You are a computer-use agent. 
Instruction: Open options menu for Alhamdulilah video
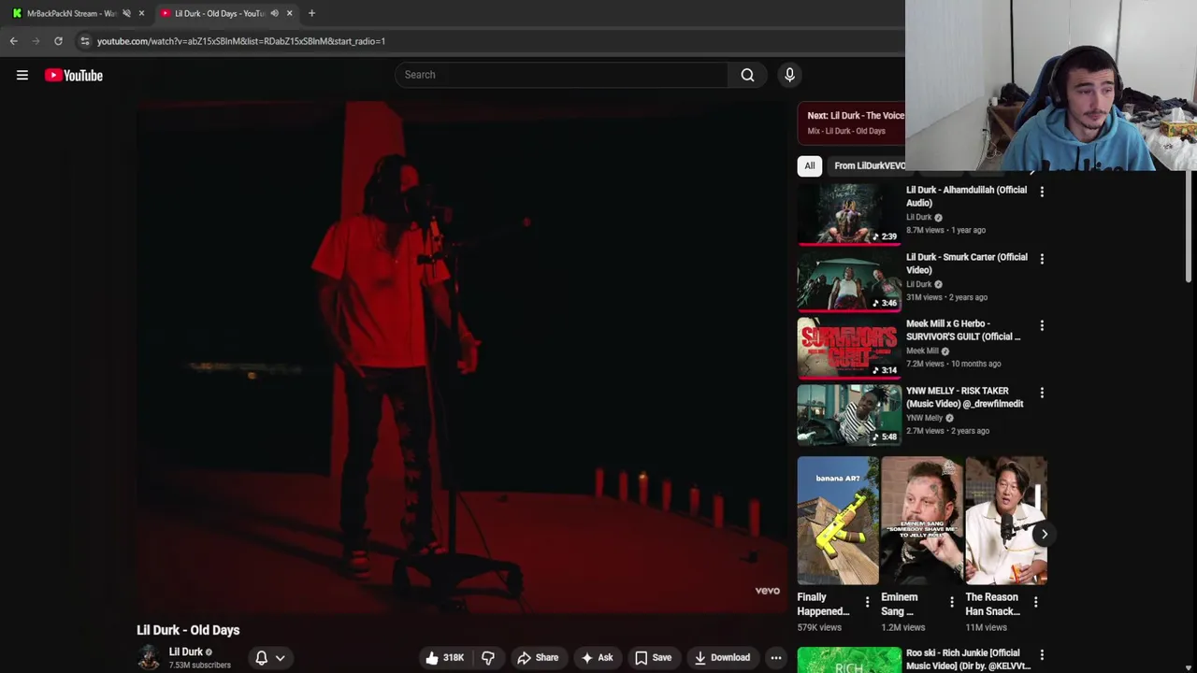1042,192
